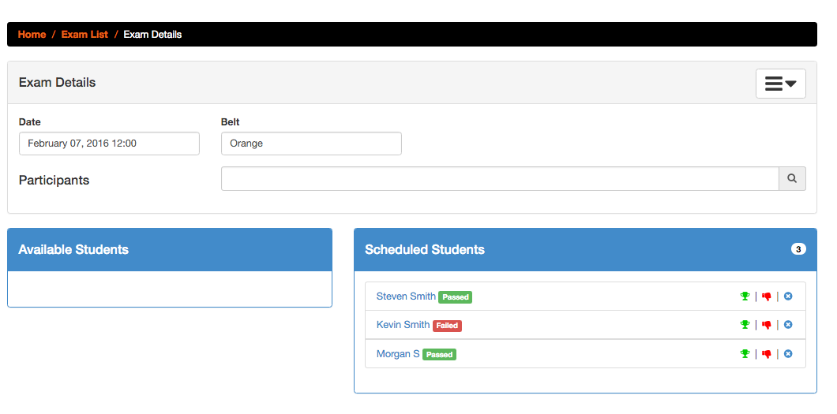Focus the Participants search input box
The image size is (837, 414).
coord(500,178)
